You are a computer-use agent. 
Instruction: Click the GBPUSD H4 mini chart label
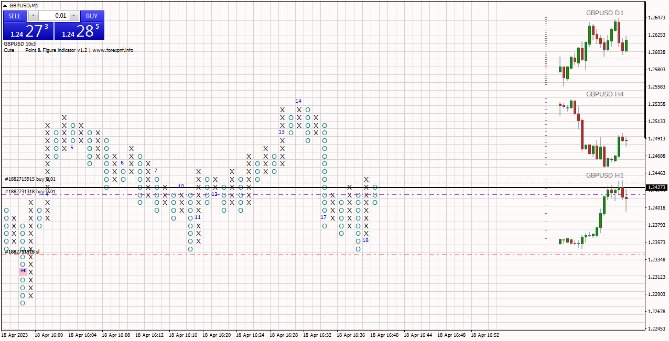point(605,94)
